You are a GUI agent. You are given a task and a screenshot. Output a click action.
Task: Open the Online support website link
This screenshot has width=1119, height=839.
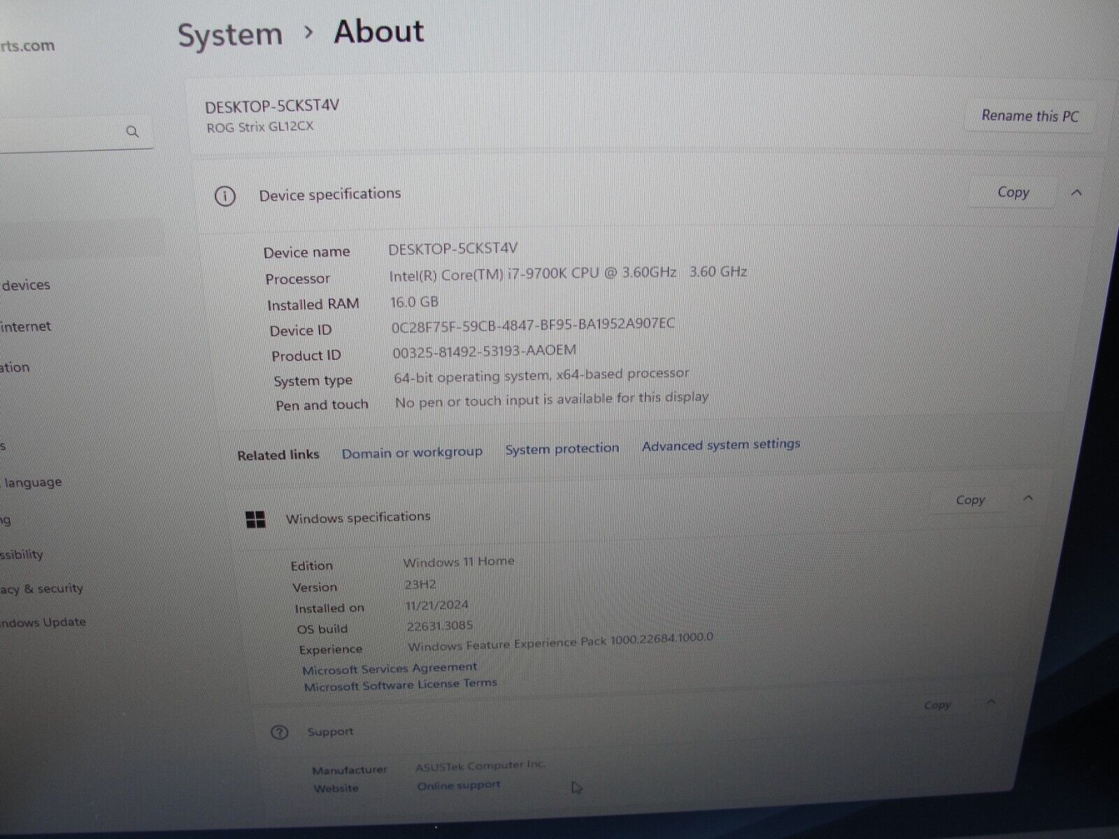[x=459, y=786]
